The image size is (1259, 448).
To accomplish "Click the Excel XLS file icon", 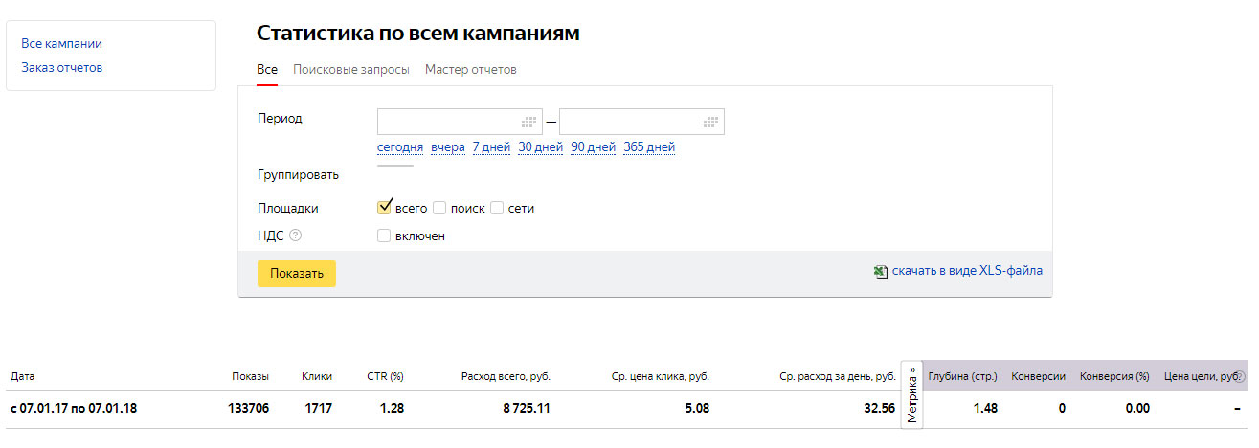I will tap(881, 271).
